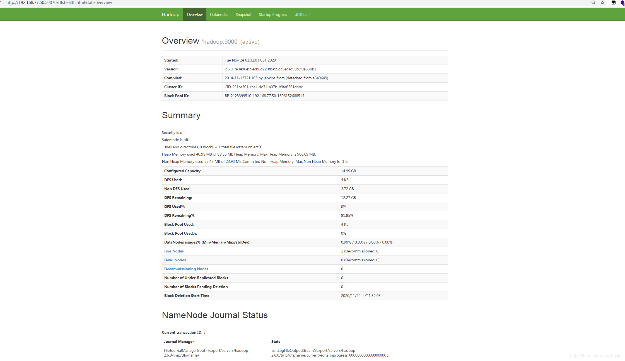
Task: Open the Live Nodes link
Action: 174,251
